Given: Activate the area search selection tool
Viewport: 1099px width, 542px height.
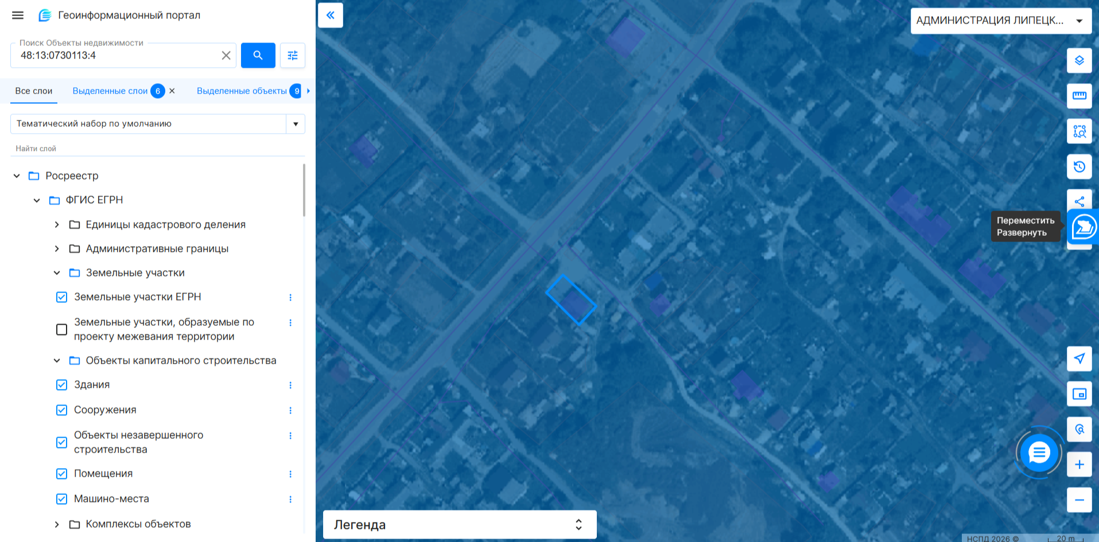Looking at the screenshot, I should 1079,131.
